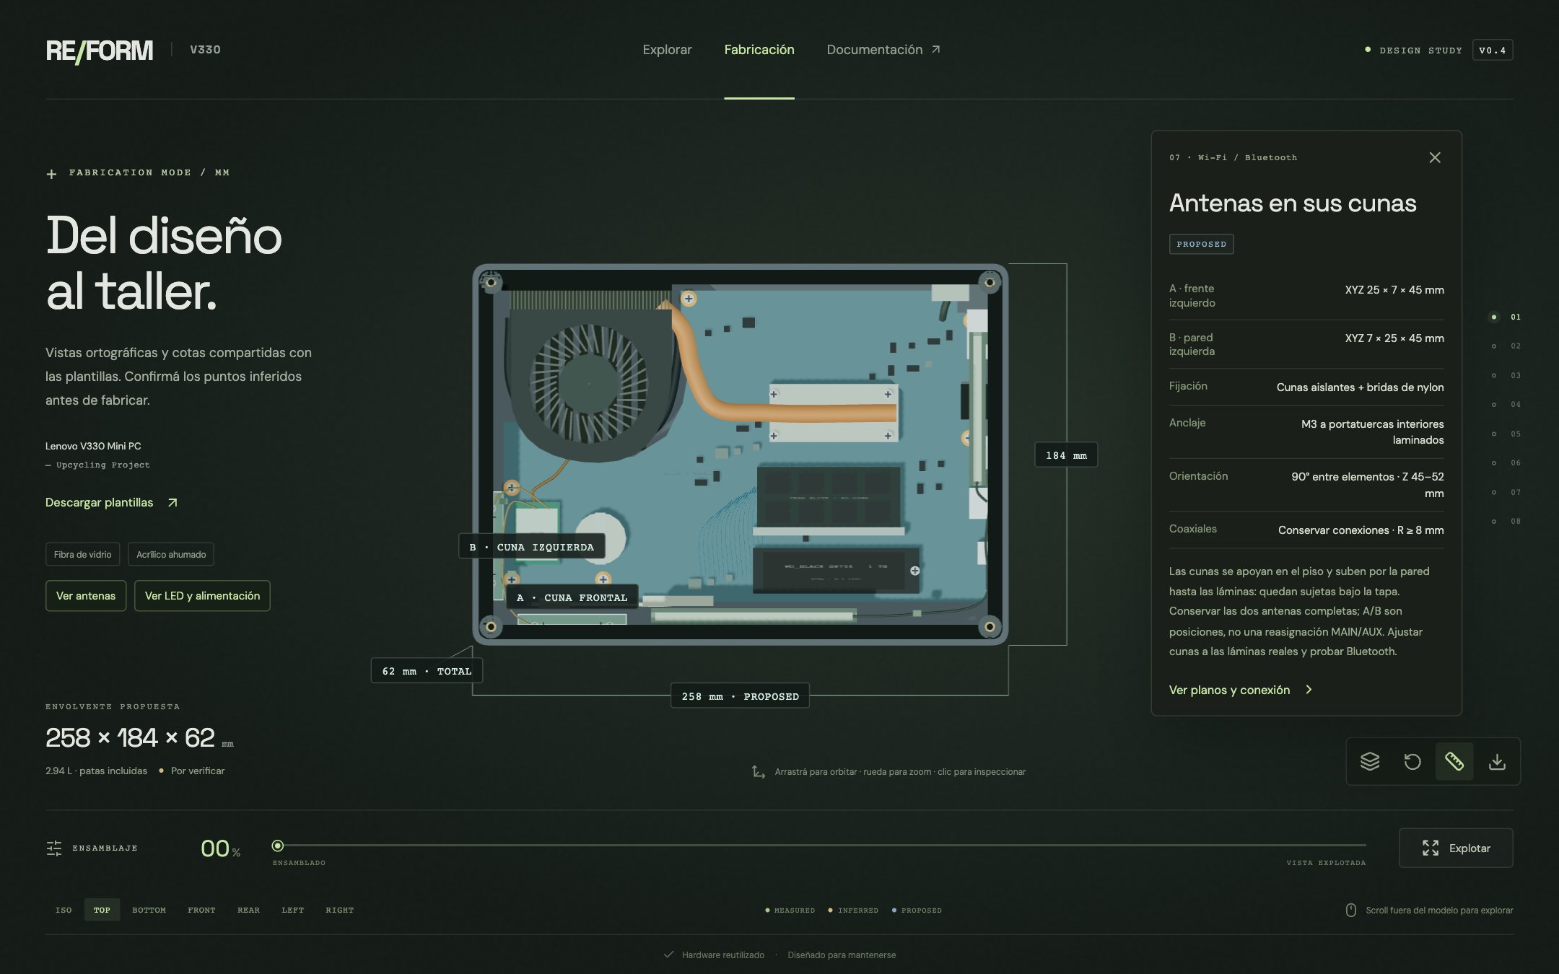This screenshot has width=1559, height=974.
Task: Click the RE/FORM logo
Action: (100, 51)
